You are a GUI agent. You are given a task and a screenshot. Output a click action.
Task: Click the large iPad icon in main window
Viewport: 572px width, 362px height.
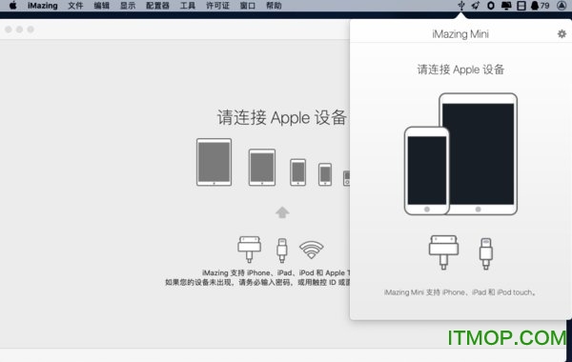[x=214, y=162]
